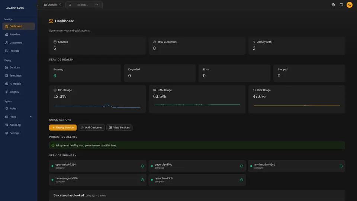Viewport: 357px width, 201px height.
Task: Click the health check icon for open-webui-7214
Action: (x=142, y=166)
